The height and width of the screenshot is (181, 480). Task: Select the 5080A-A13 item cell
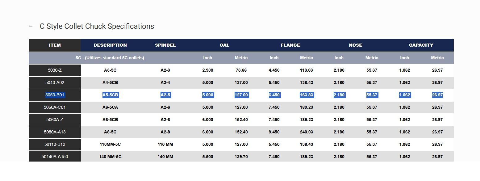coord(55,132)
